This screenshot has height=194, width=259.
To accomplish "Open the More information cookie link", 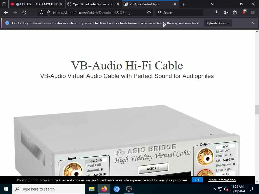I will tap(222, 180).
